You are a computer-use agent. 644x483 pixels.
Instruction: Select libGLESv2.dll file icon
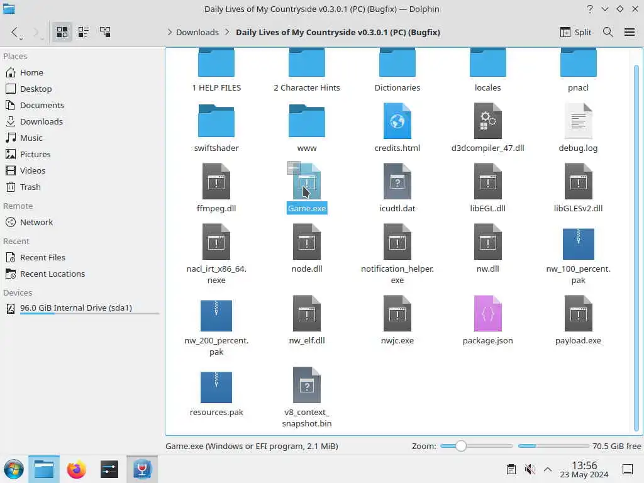(579, 181)
